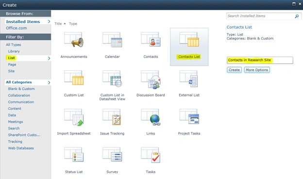Select the Announcements list template icon

coord(74,40)
